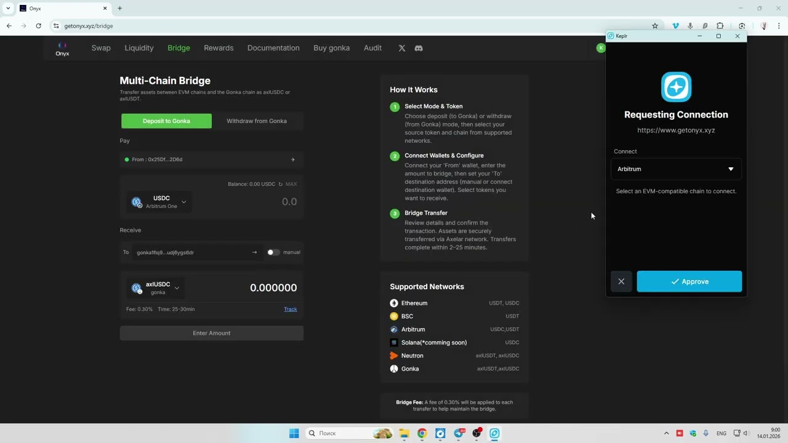Show hidden system tray icons

click(666, 433)
